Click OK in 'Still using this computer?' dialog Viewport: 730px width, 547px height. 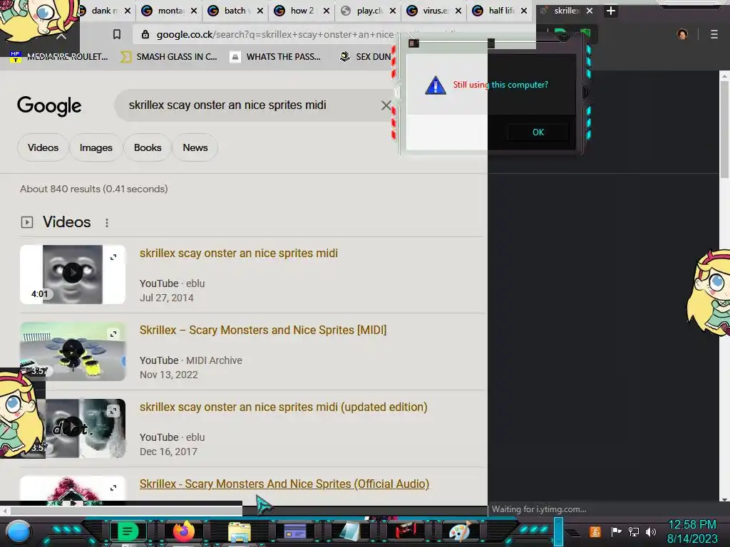pyautogui.click(x=538, y=132)
